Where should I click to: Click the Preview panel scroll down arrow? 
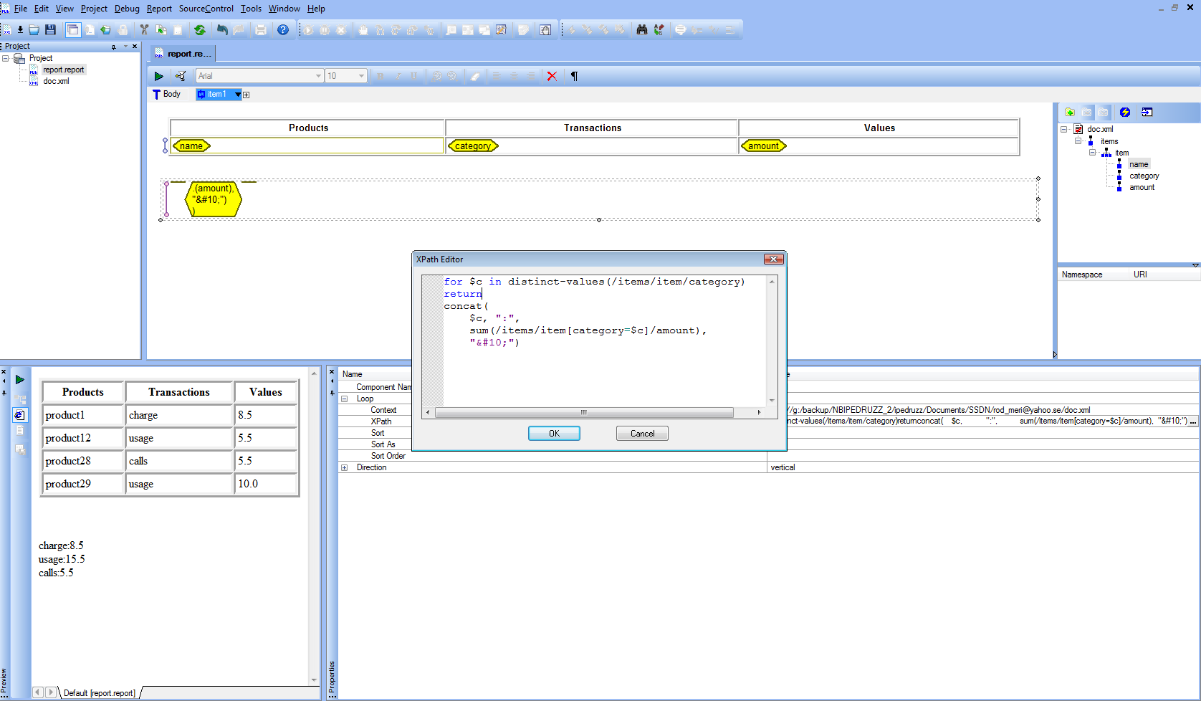[x=314, y=680]
